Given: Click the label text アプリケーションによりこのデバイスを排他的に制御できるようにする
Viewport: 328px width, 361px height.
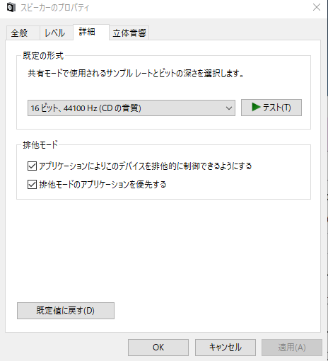Looking at the screenshot, I should point(146,166).
